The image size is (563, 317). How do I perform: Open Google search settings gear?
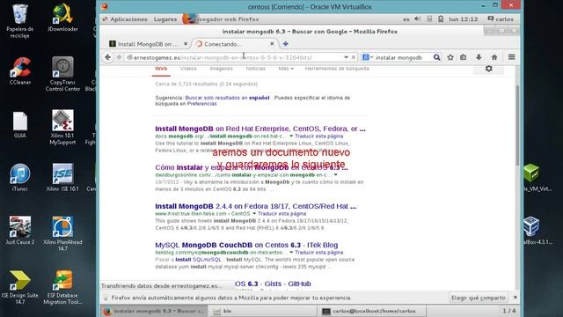[x=489, y=69]
